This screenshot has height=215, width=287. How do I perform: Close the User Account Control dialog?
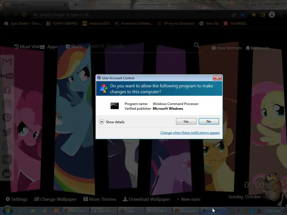coord(217,78)
